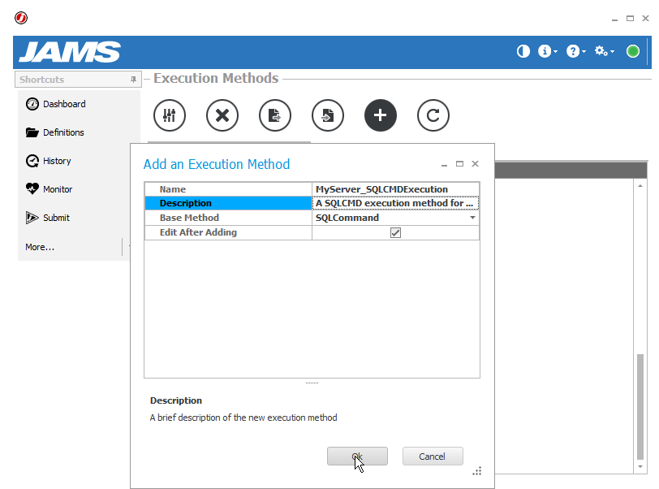This screenshot has width=659, height=489.
Task: Minimize the Add an Execution Method dialog
Action: tap(444, 165)
